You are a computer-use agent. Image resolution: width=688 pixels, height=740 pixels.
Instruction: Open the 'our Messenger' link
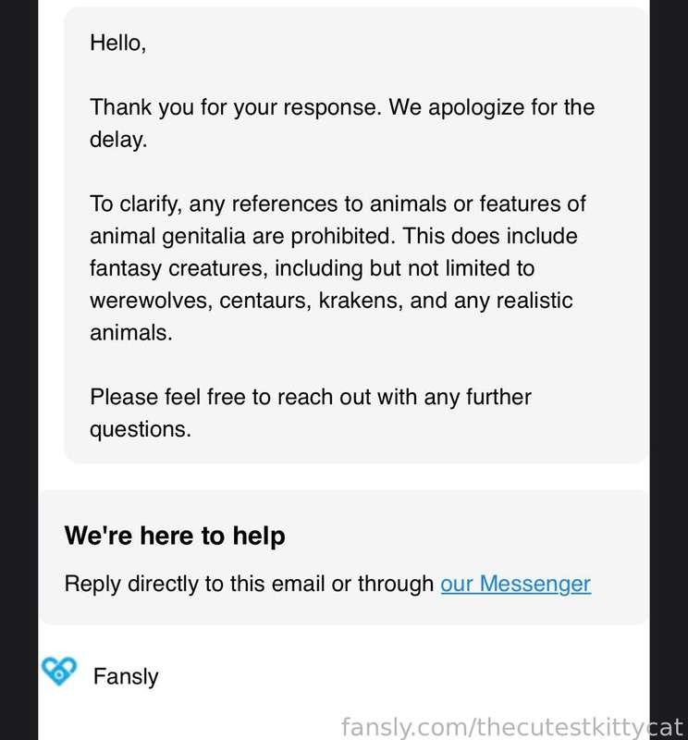[x=515, y=584]
